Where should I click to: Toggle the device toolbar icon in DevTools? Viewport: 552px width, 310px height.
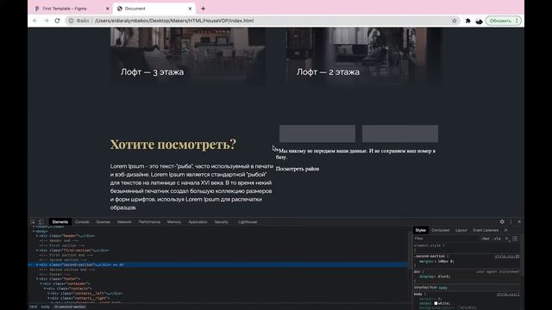click(41, 222)
